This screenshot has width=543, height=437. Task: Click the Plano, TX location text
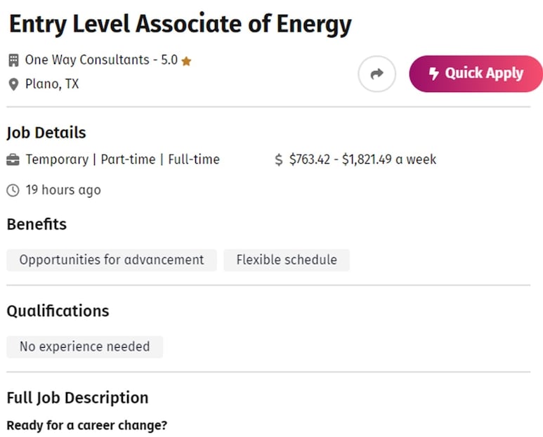tap(52, 84)
